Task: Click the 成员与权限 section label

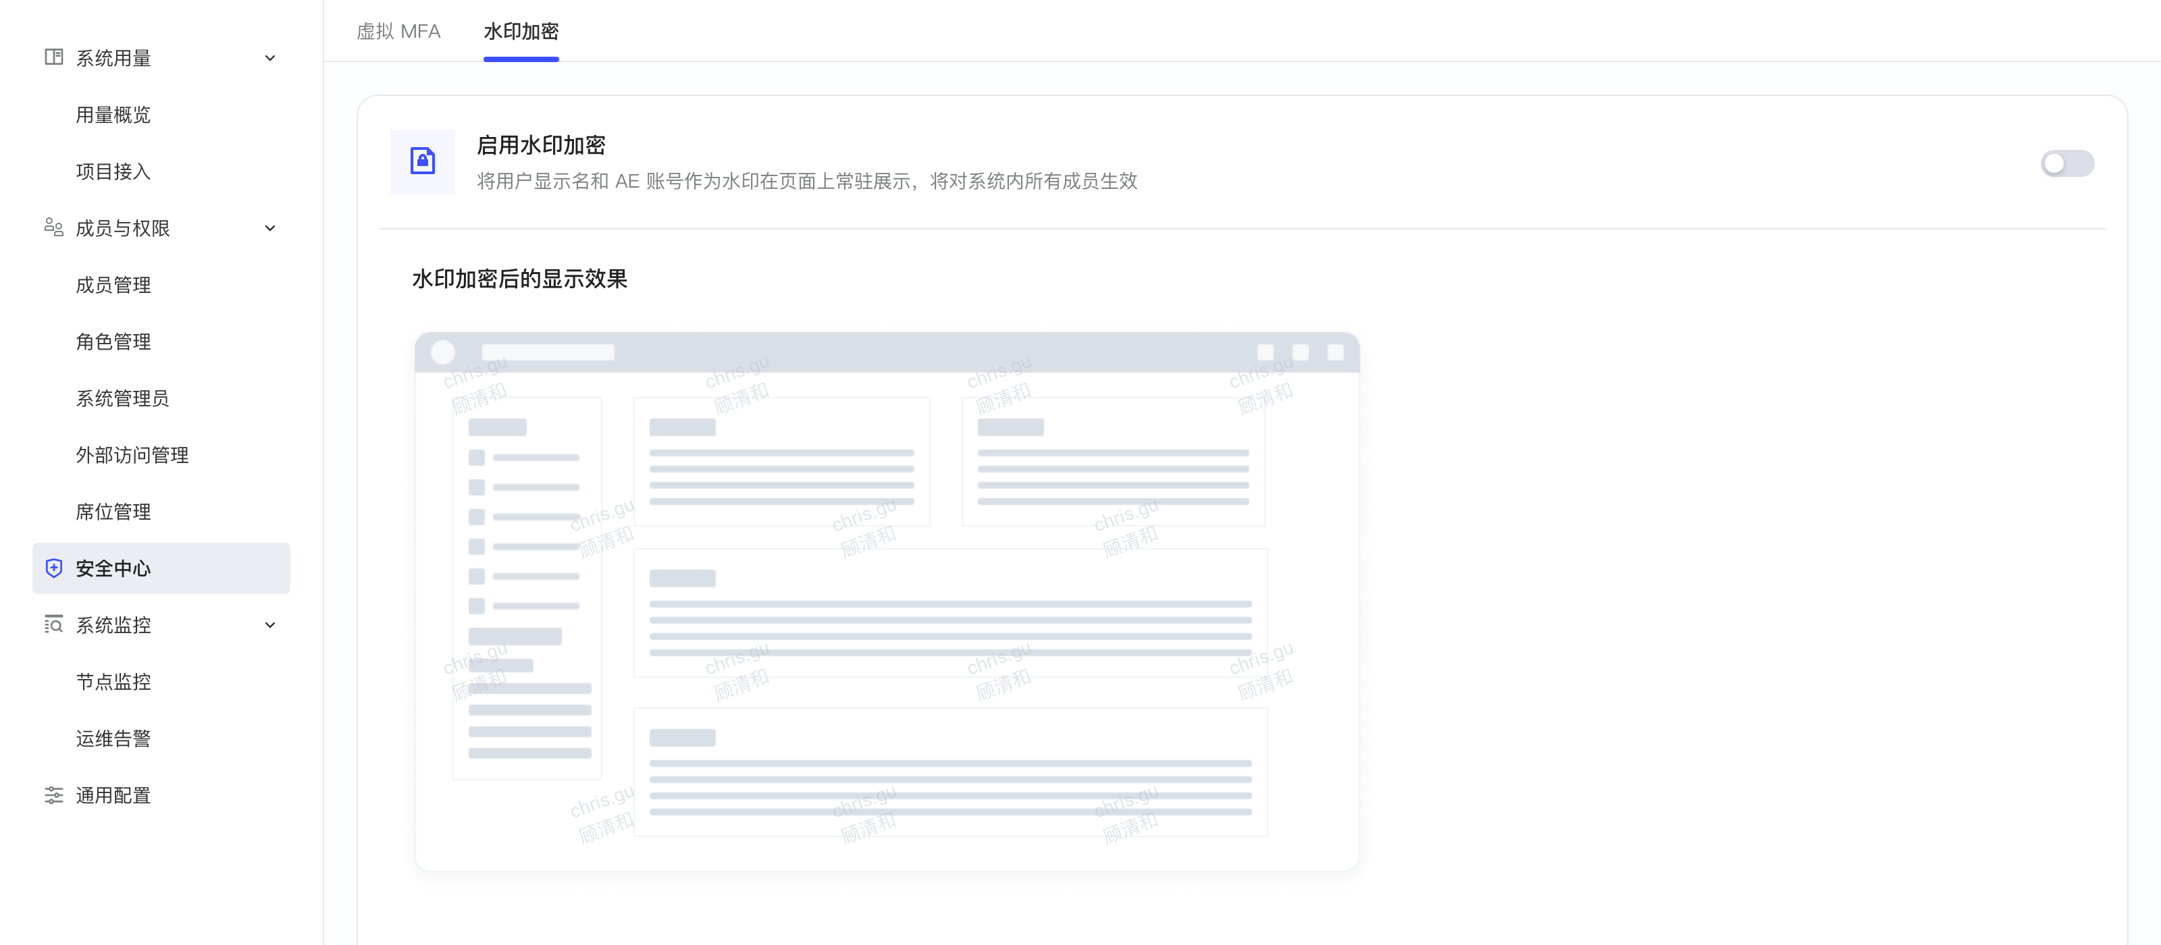Action: coord(122,228)
